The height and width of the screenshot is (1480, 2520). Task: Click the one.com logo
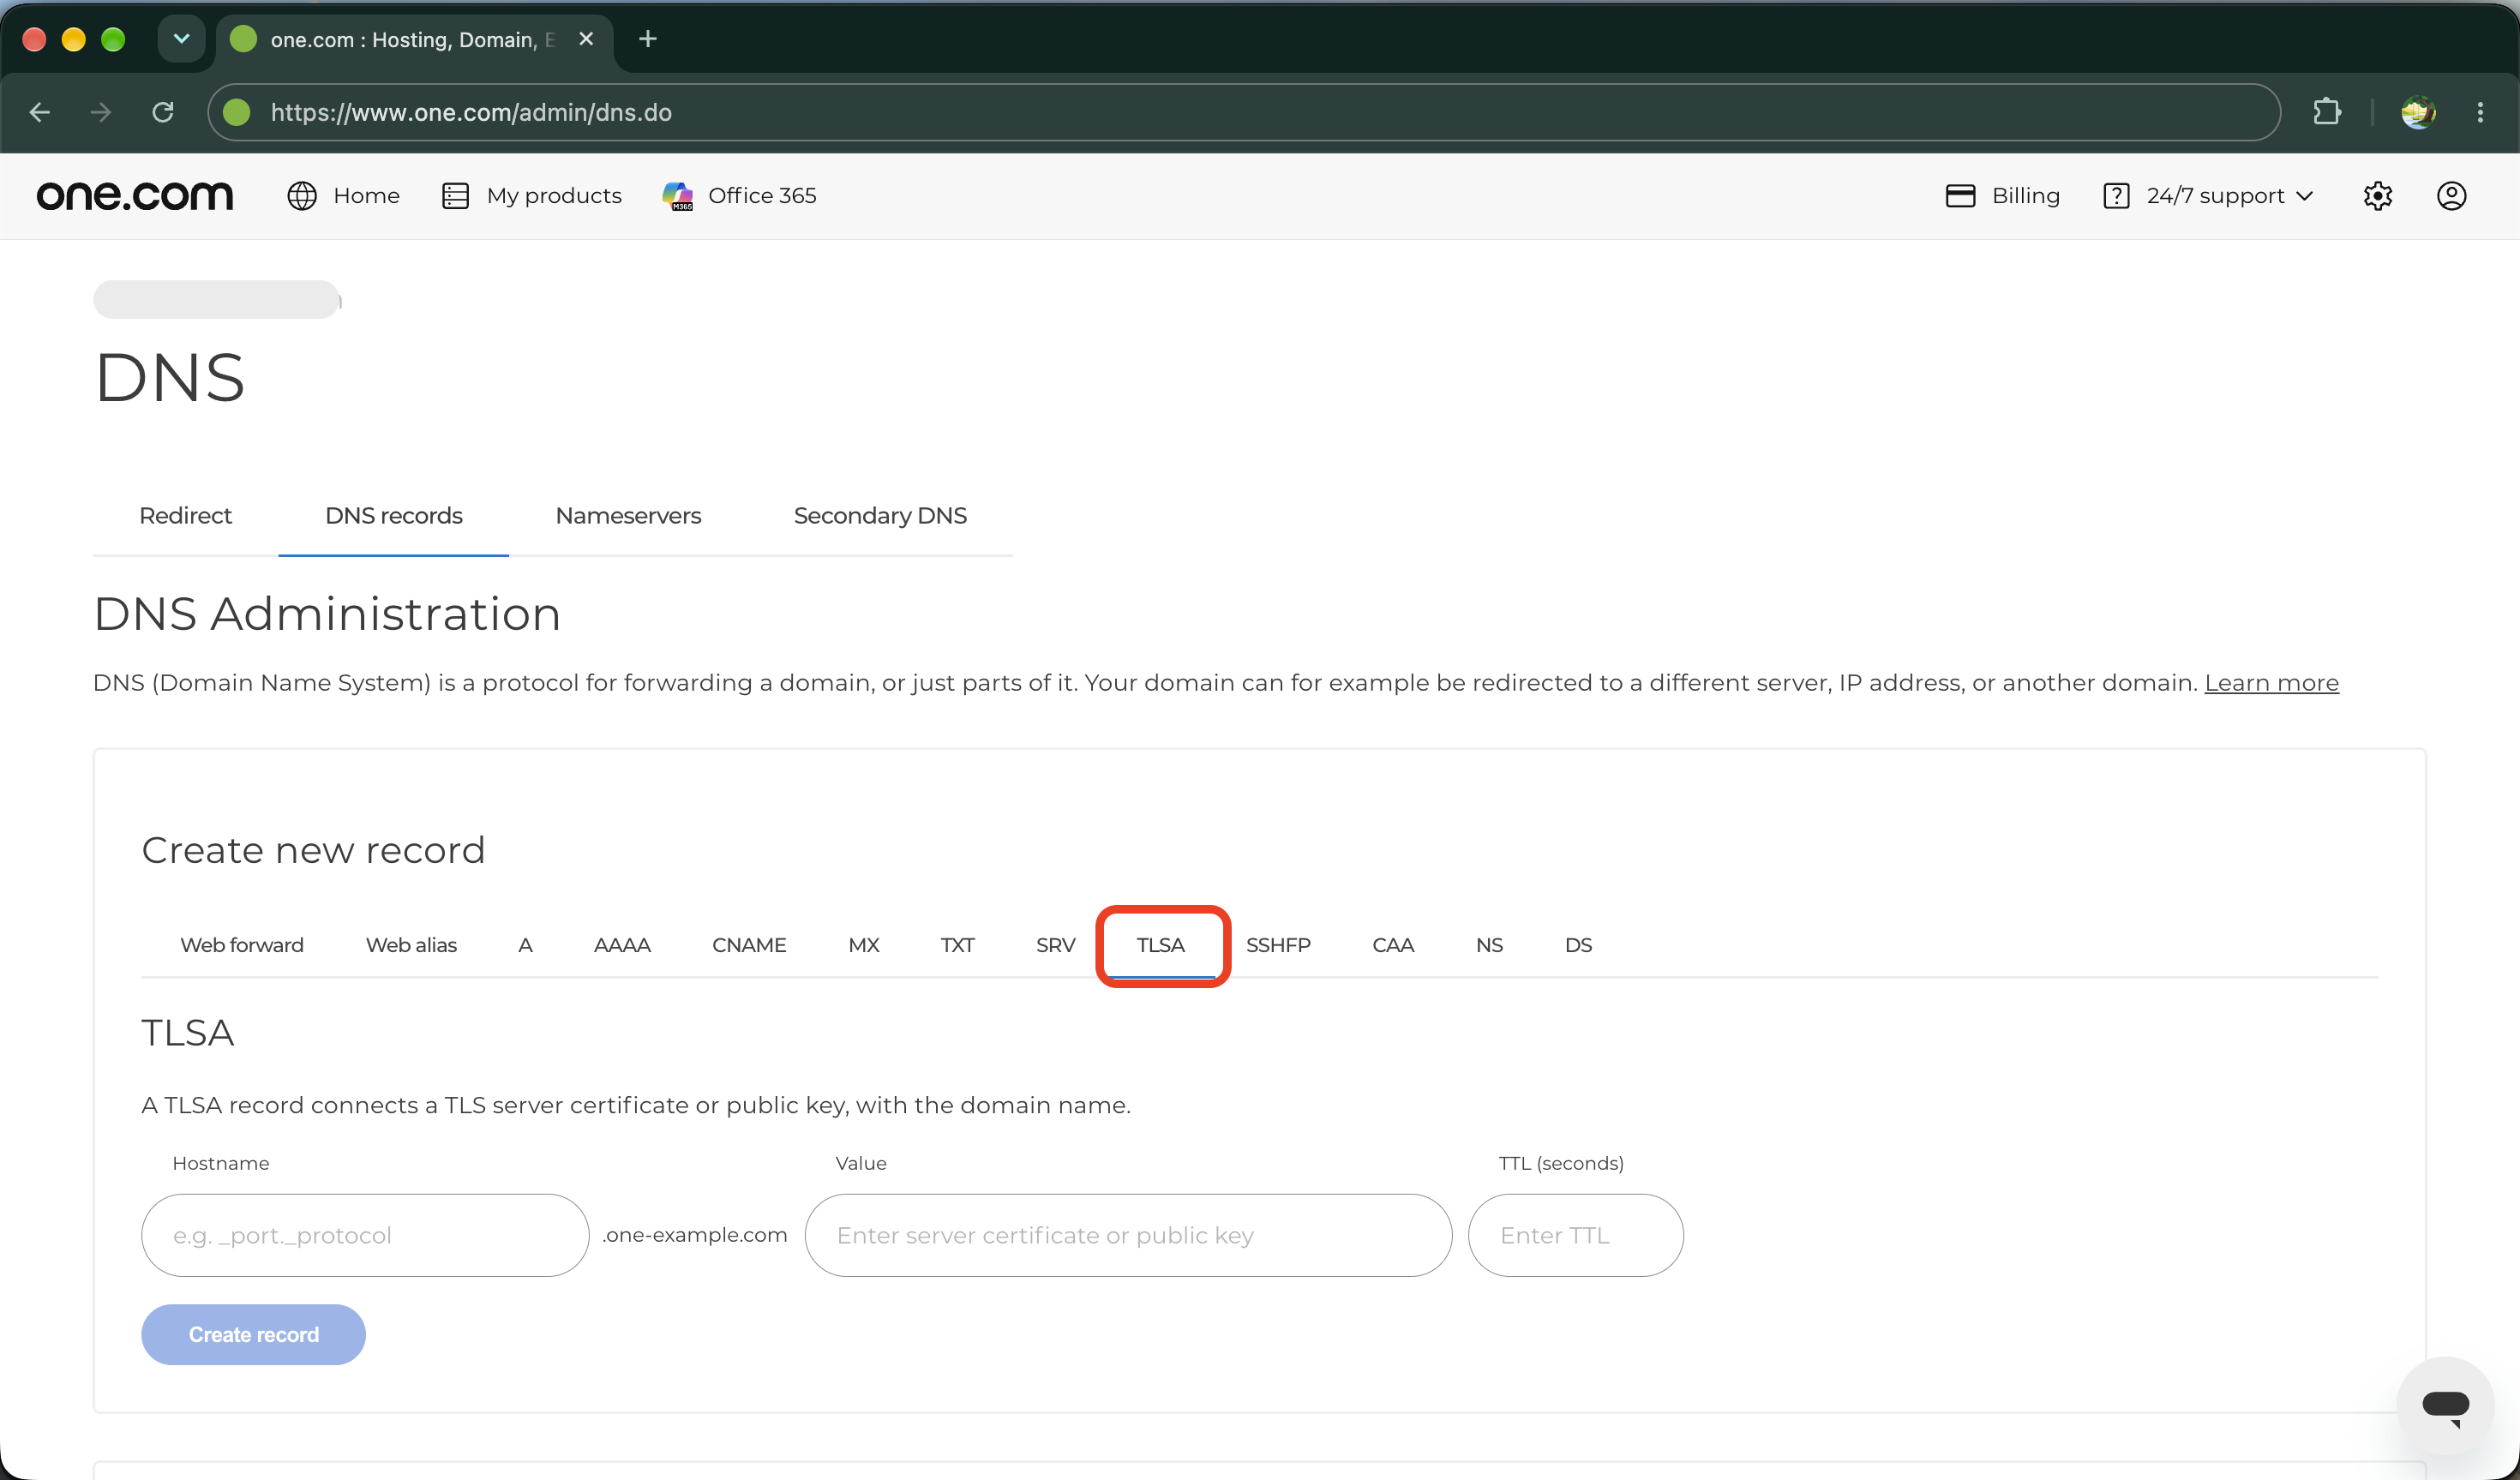click(x=135, y=195)
